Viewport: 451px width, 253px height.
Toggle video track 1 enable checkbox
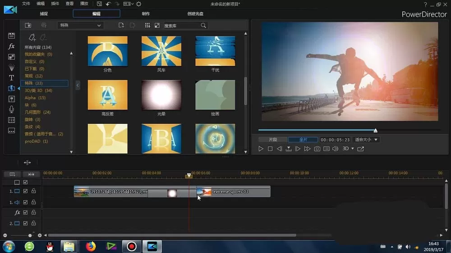point(25,191)
